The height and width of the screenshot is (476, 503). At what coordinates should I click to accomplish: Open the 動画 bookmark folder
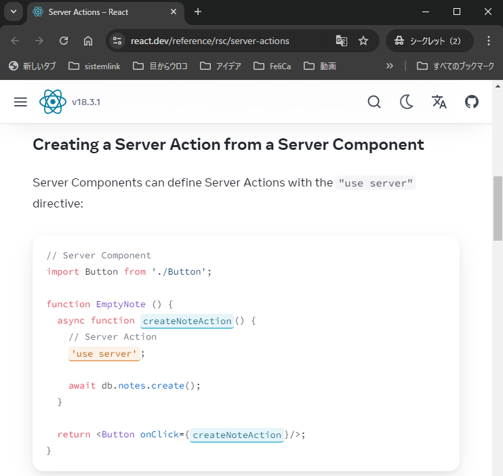point(320,66)
